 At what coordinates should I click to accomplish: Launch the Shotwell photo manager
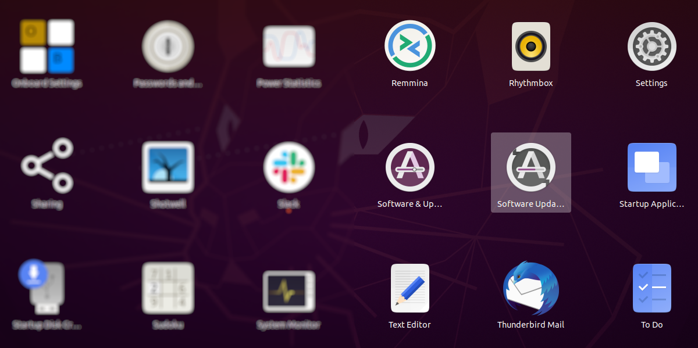click(168, 167)
